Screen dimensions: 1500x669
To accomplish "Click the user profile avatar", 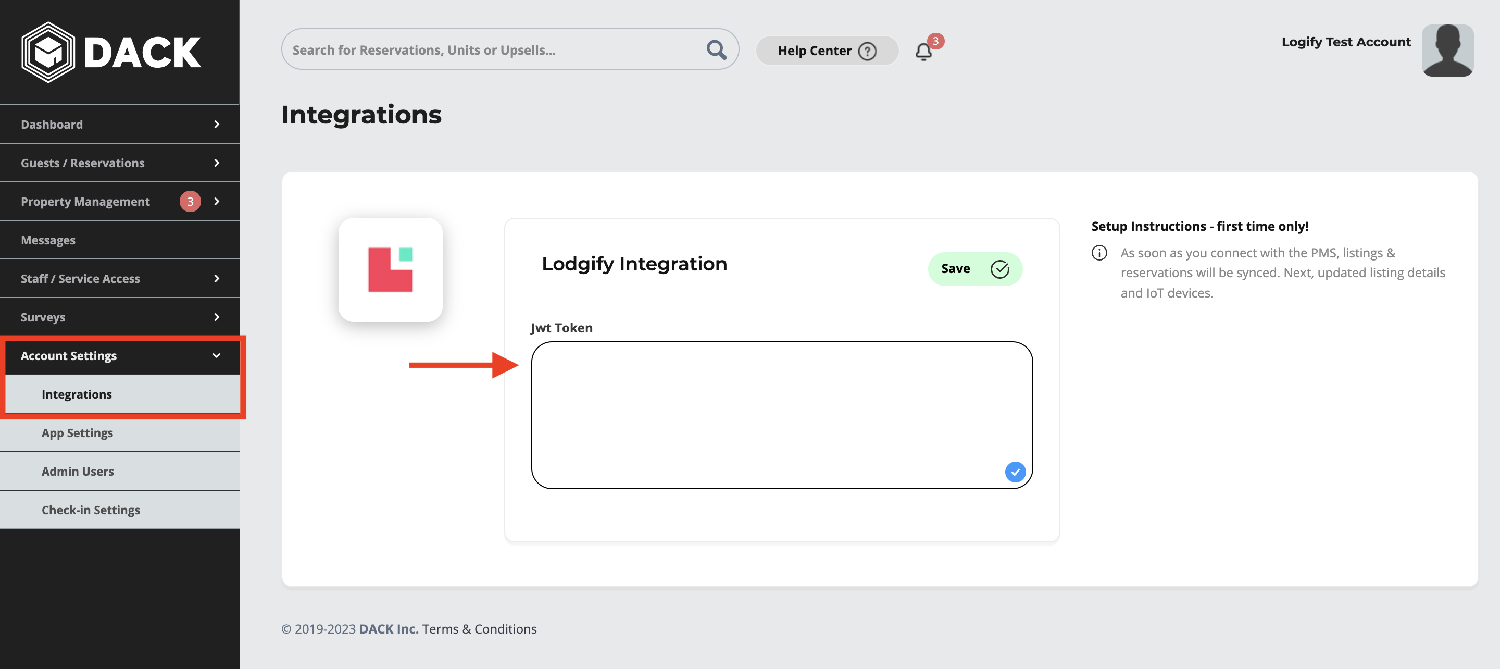I will 1447,50.
